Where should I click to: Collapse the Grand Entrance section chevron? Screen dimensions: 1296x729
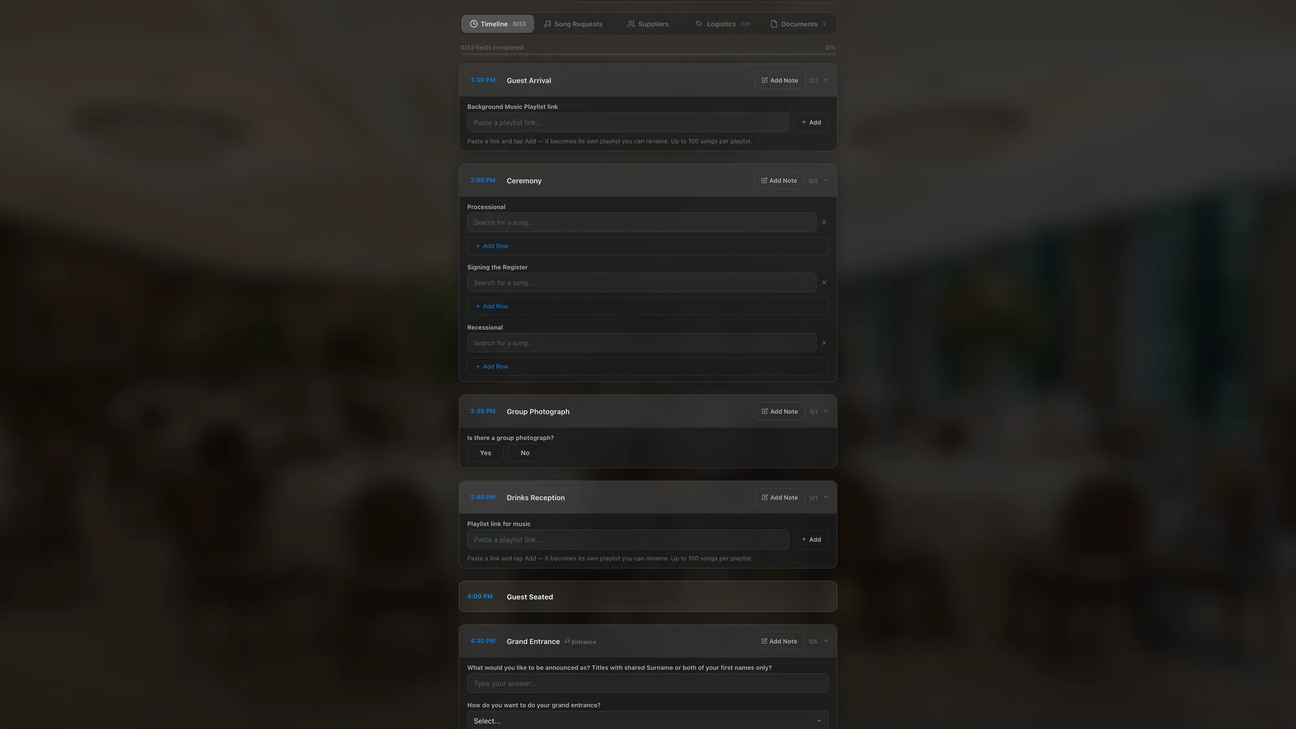826,641
